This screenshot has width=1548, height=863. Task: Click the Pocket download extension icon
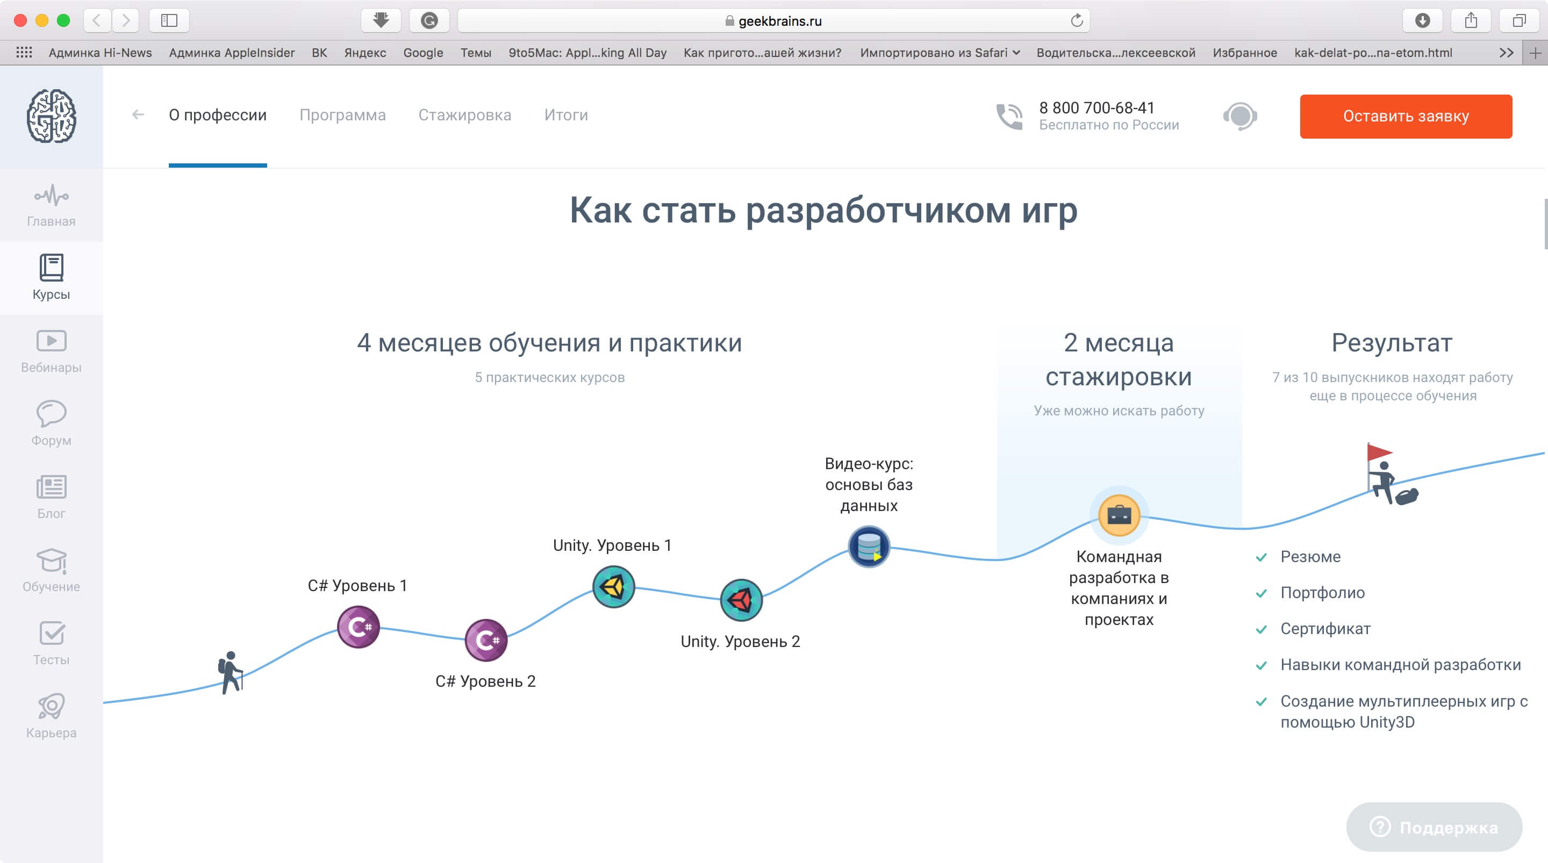click(x=381, y=20)
